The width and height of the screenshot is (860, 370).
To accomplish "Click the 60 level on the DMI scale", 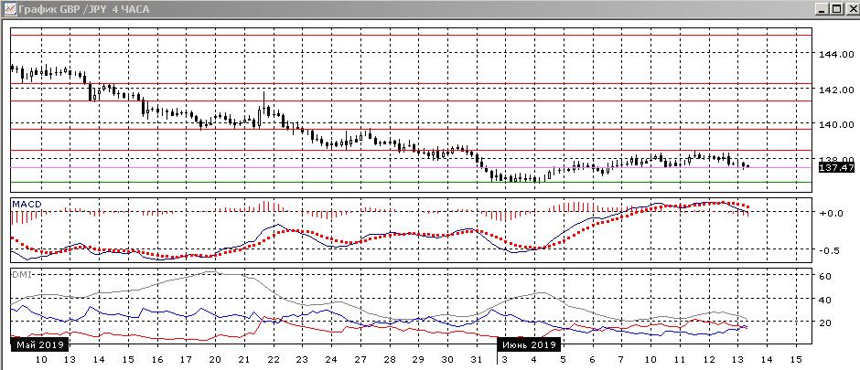I will [x=825, y=277].
